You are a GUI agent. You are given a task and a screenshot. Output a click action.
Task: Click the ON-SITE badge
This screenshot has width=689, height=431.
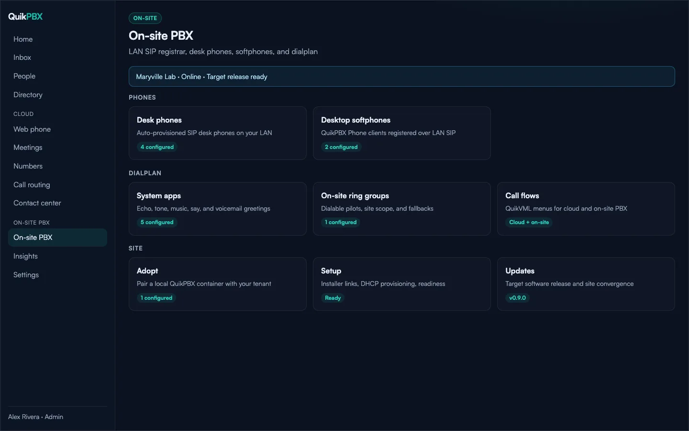pyautogui.click(x=145, y=18)
